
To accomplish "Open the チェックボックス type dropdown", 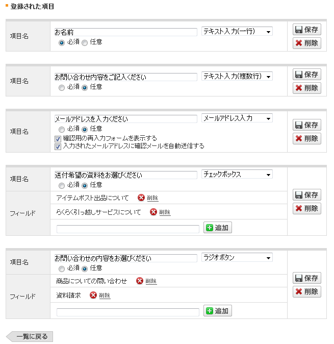I will [x=237, y=175].
